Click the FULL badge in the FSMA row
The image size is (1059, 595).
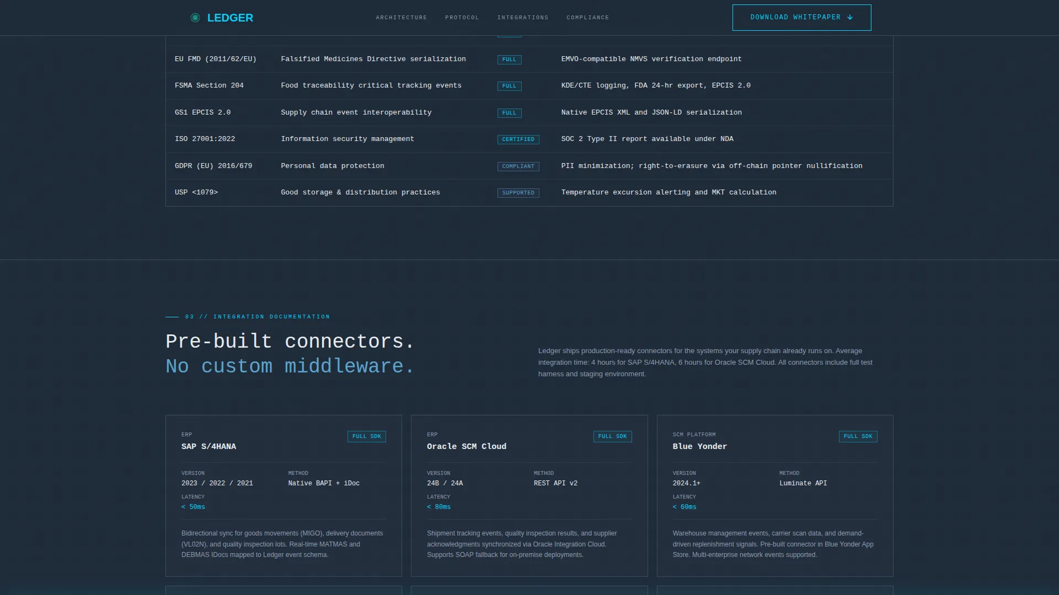pyautogui.click(x=509, y=86)
